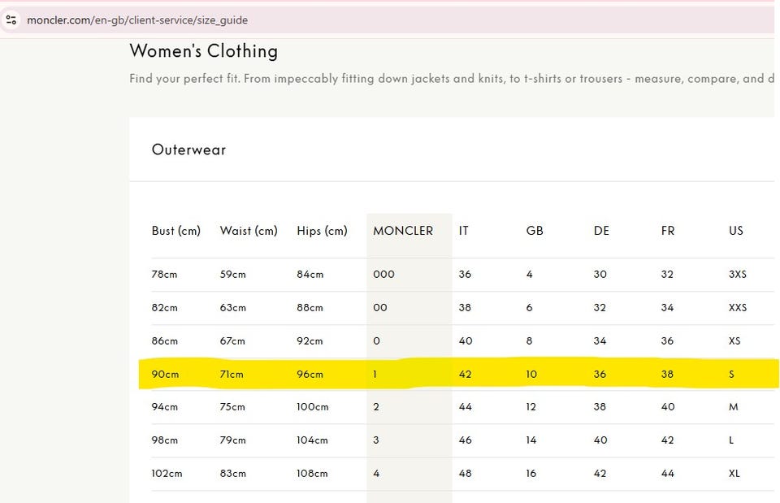780x503 pixels.
Task: Click the highlighted S size cell
Action: point(732,375)
